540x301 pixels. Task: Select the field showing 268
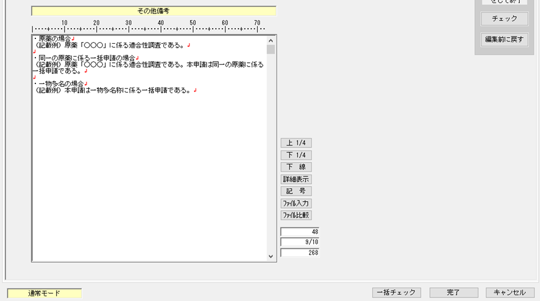[x=299, y=252]
